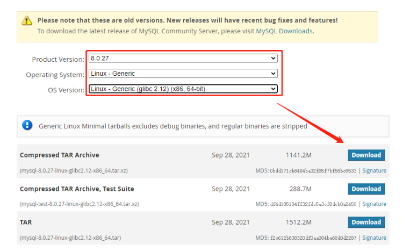Click the old versions warning headline
The width and height of the screenshot is (403, 251).
[x=188, y=20]
